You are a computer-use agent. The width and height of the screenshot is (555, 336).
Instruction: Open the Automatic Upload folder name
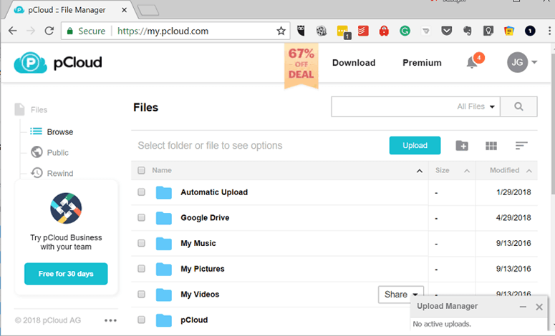point(214,192)
